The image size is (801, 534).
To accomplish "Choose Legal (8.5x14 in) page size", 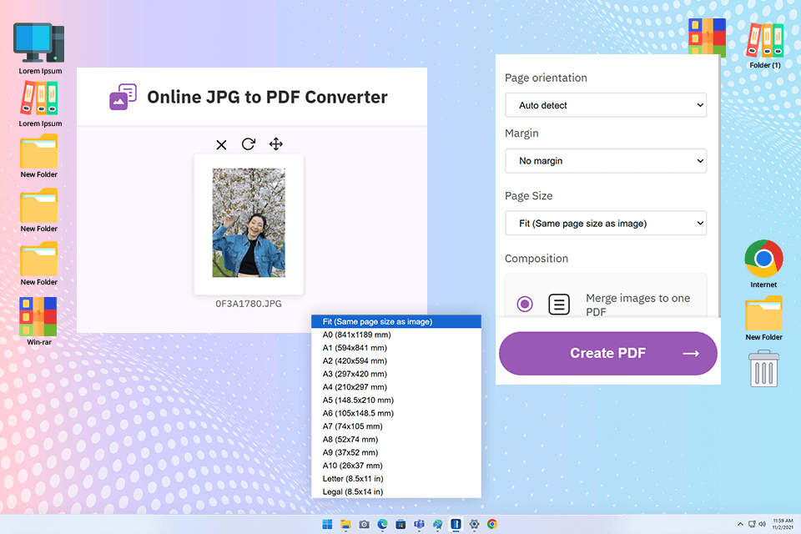I will (396, 491).
